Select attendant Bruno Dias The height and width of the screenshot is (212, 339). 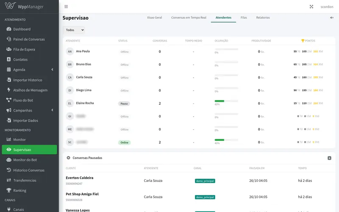click(x=83, y=64)
